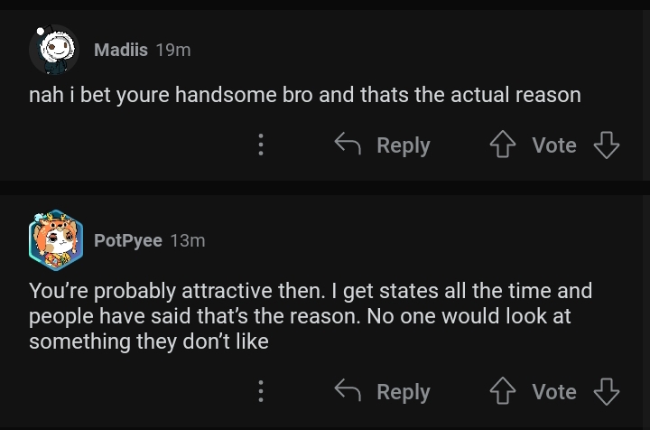650x430 pixels.
Task: Upvote Madiis's comment
Action: (x=503, y=145)
